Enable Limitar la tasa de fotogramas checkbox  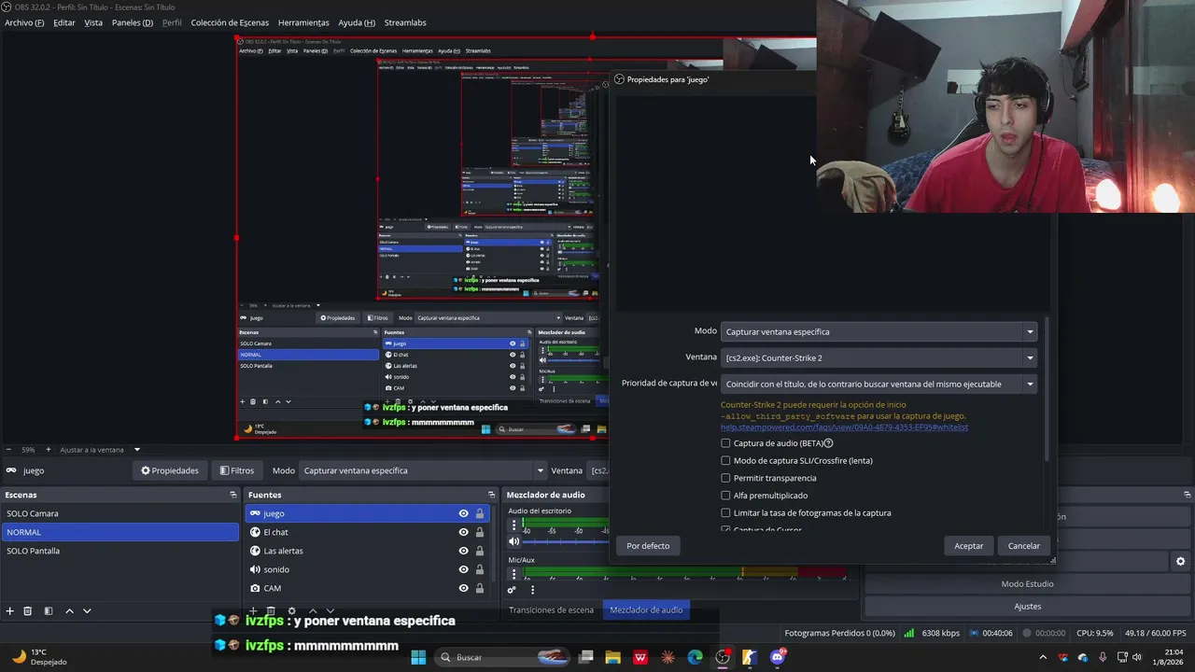tap(725, 512)
